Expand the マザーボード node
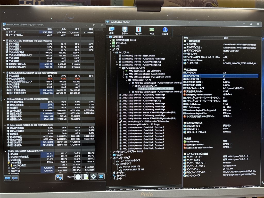264x198 pixels. click(110, 43)
